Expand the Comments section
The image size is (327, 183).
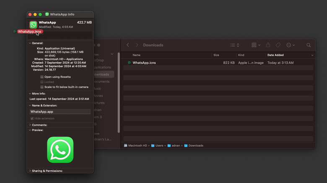point(30,125)
